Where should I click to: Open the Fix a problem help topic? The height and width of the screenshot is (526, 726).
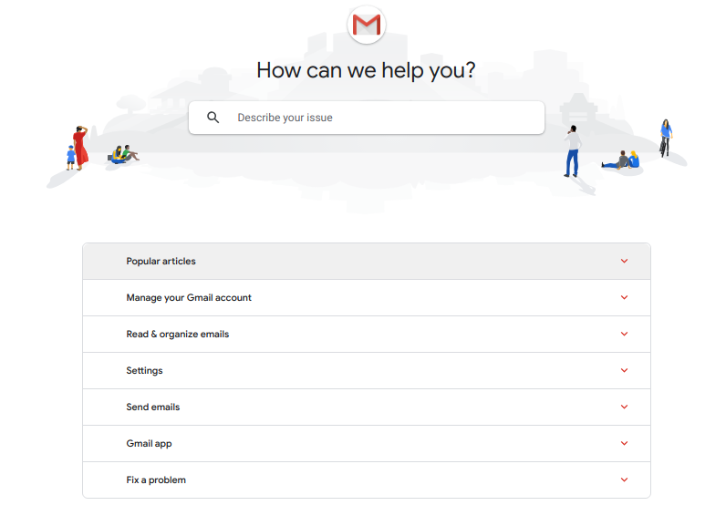click(367, 480)
